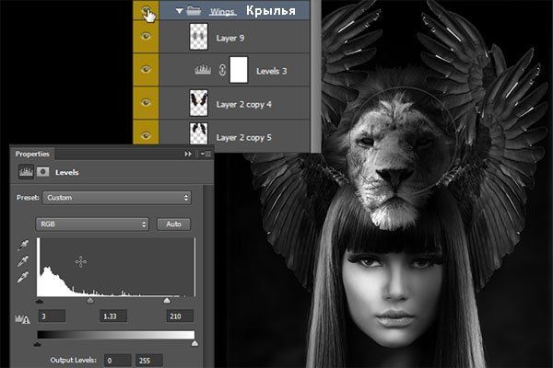Click the Layer 2 copy 5 name
Screen dimensions: 553x368
click(x=243, y=138)
